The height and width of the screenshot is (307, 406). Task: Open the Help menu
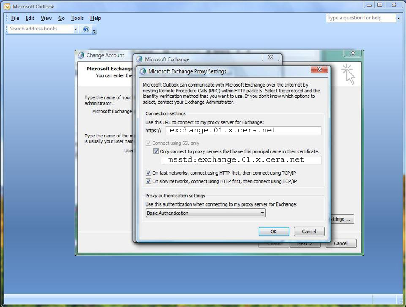(x=95, y=18)
